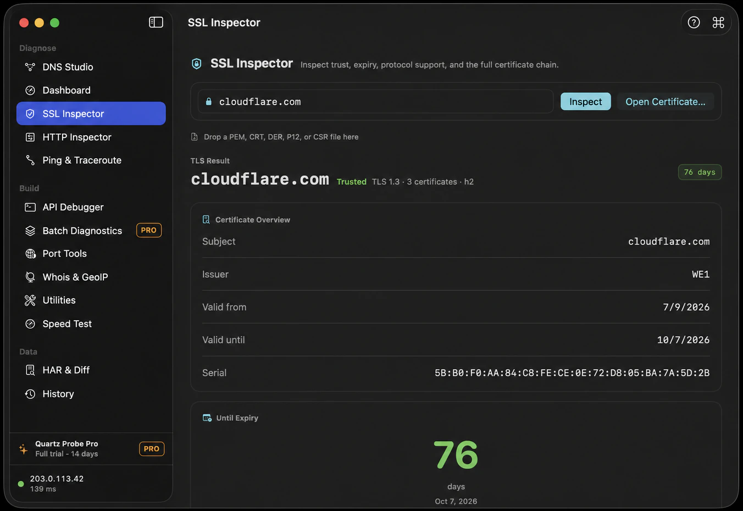Click the Whois & GeoIP icon

[x=30, y=277]
